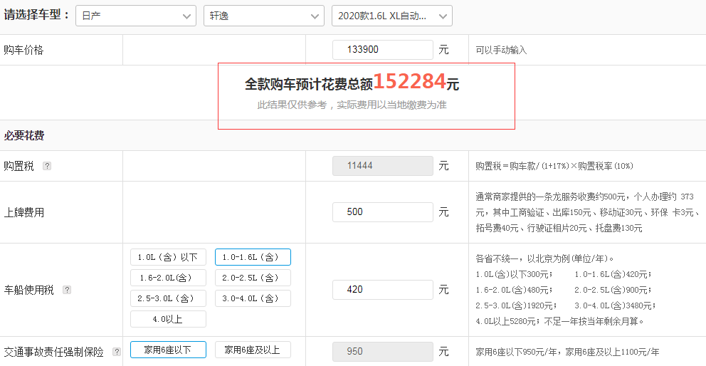Select the 家用6座及以上 insurance option
Image resolution: width=706 pixels, height=366 pixels.
point(253,350)
